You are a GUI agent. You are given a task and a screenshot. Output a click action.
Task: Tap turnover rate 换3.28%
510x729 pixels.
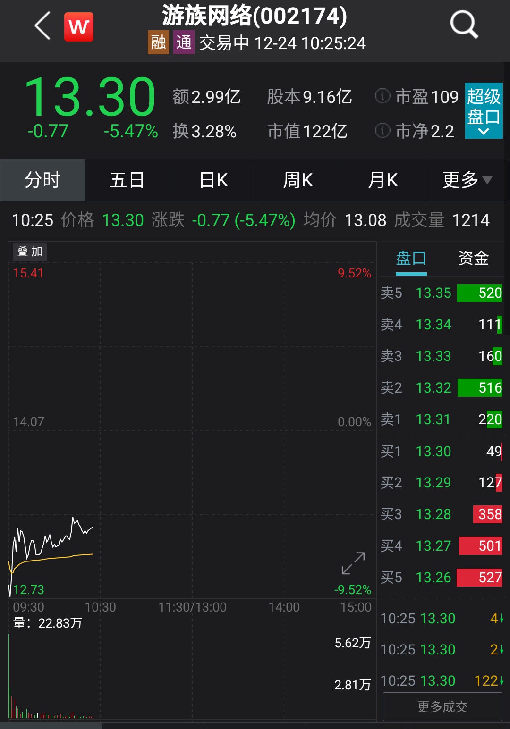[x=204, y=131]
